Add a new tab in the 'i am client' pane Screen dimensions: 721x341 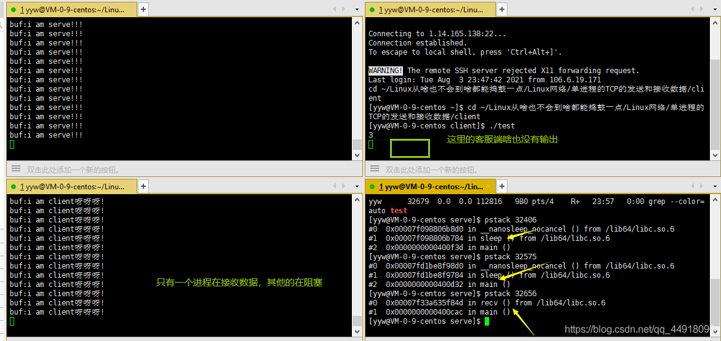tap(143, 186)
